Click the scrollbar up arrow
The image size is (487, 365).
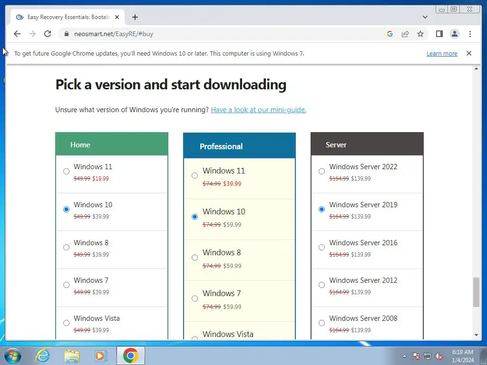click(476, 68)
